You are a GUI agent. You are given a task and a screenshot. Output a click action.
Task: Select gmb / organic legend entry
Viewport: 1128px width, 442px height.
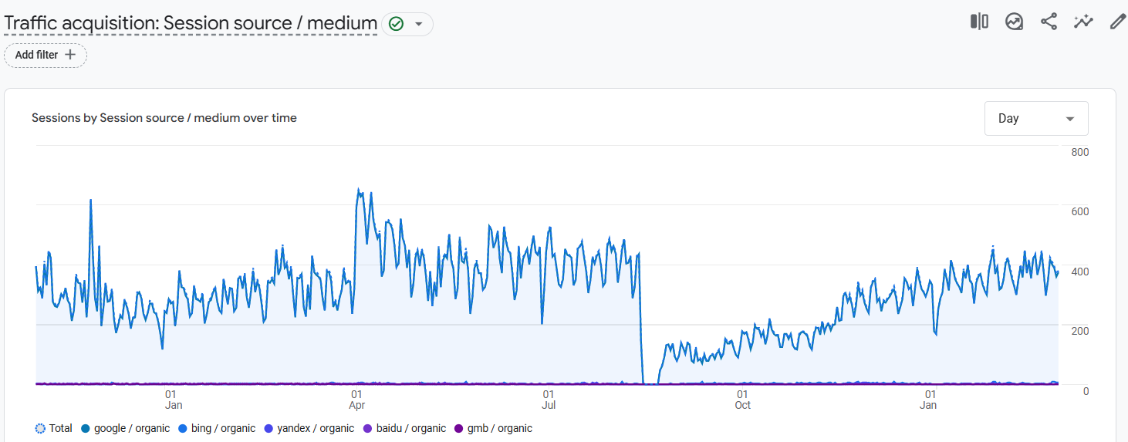[494, 428]
